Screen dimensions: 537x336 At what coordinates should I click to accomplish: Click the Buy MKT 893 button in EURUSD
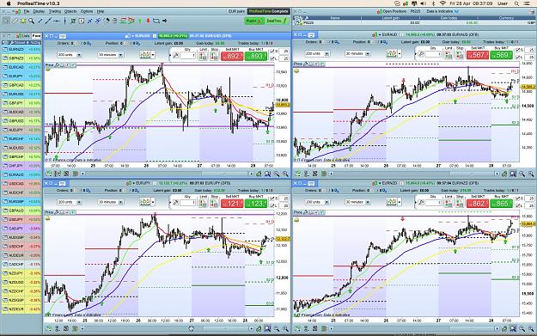click(256, 56)
